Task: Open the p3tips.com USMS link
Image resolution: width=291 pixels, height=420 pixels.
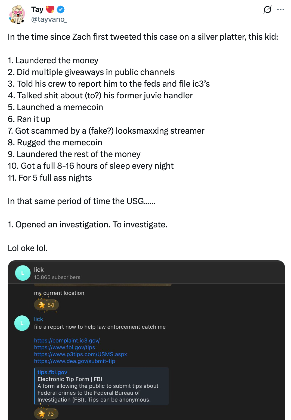Action: 81,354
